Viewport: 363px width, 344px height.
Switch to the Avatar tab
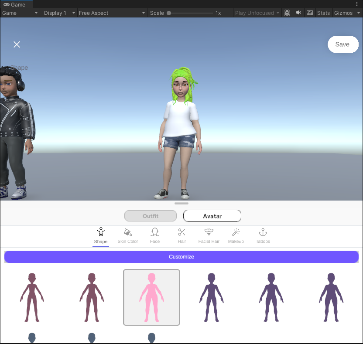coord(212,216)
